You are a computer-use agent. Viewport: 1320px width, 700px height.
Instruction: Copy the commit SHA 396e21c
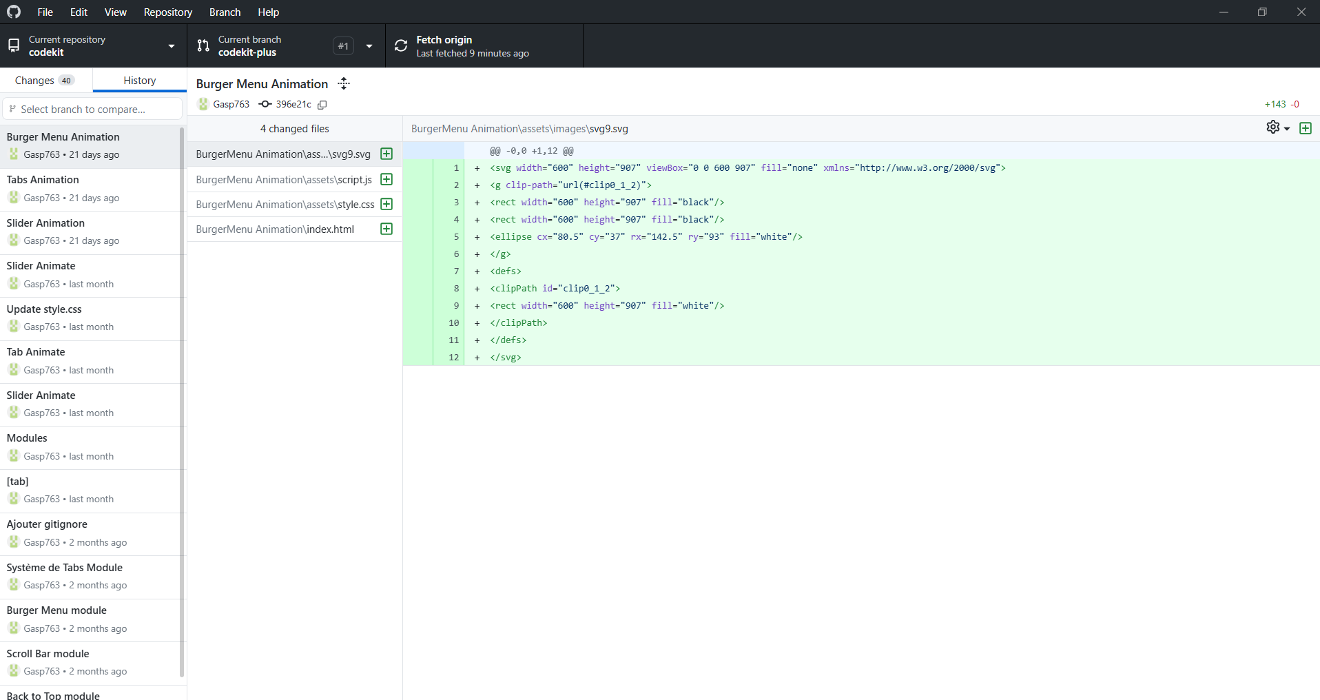[322, 105]
